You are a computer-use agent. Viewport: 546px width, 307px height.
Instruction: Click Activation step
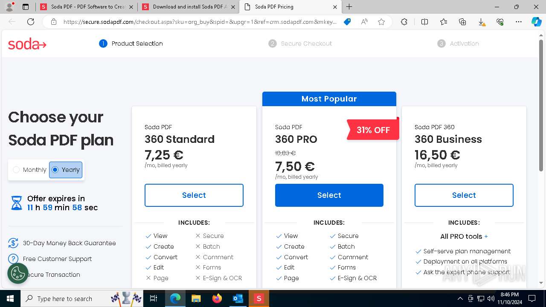click(x=458, y=43)
